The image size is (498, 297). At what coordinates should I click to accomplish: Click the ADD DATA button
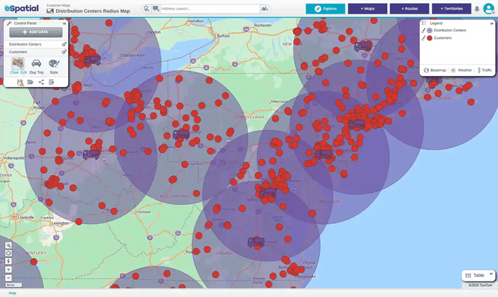[36, 32]
